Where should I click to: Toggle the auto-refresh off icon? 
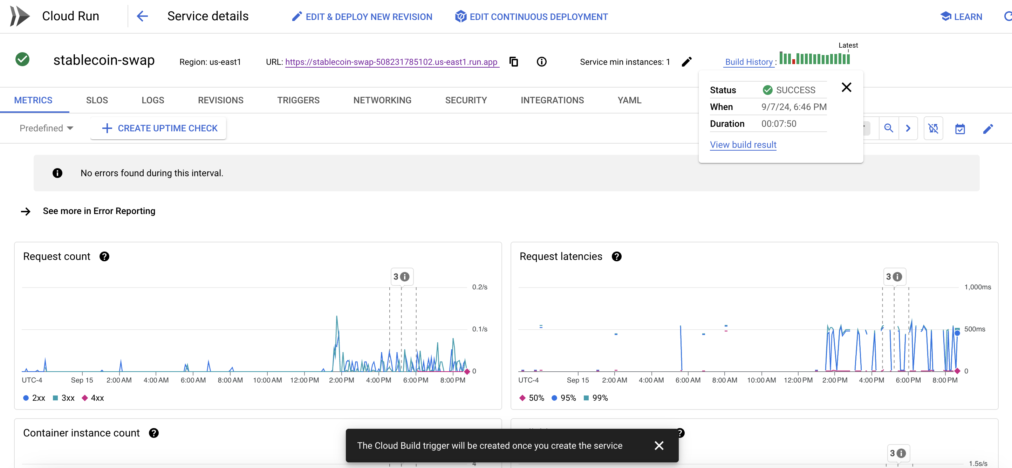point(933,129)
